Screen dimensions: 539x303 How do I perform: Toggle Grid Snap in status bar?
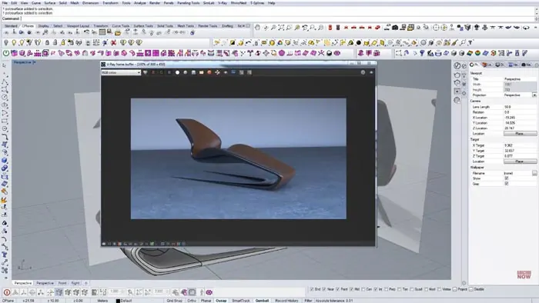pyautogui.click(x=174, y=301)
